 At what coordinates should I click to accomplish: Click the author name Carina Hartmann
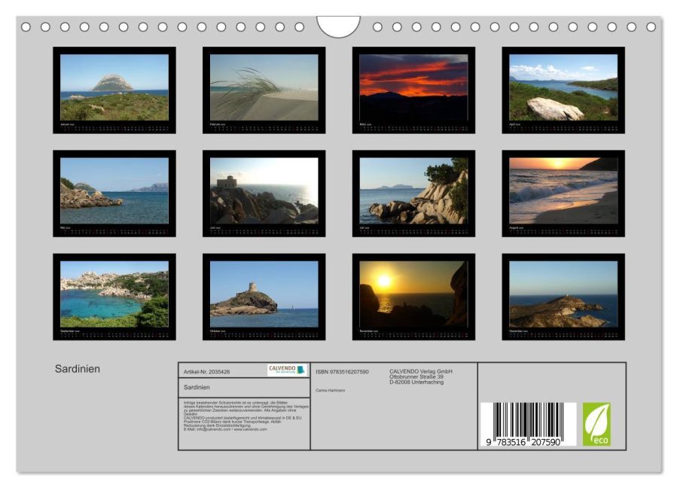pyautogui.click(x=331, y=390)
